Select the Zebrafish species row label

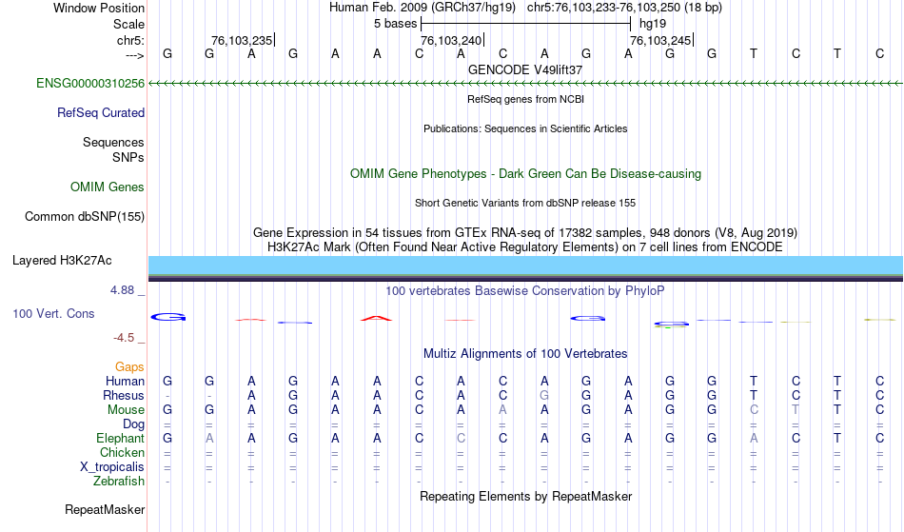pos(119,481)
